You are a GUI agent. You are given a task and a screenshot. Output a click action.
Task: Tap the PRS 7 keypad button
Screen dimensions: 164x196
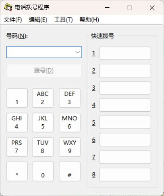pos(17,147)
